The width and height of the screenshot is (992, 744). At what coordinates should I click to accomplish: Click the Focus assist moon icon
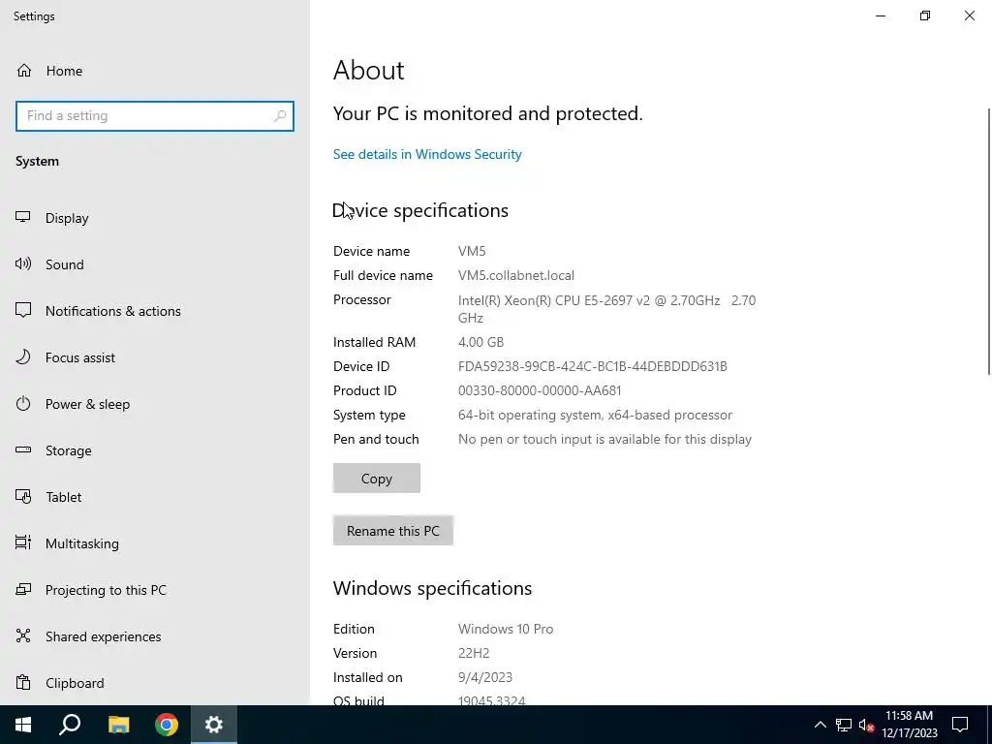click(23, 356)
